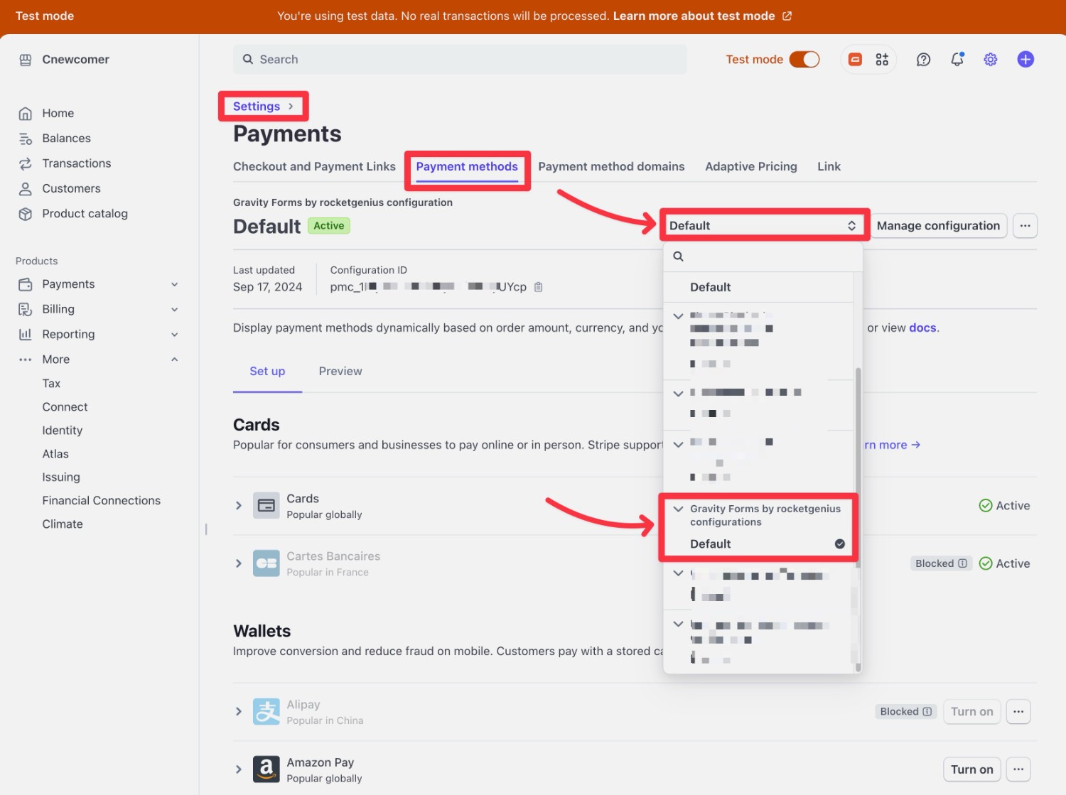The width and height of the screenshot is (1066, 795).
Task: Select the checked Default under Gravity Forms configurations
Action: [x=759, y=543]
